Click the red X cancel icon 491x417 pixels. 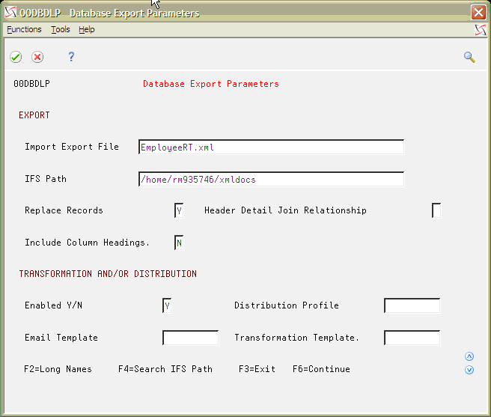[x=37, y=57]
